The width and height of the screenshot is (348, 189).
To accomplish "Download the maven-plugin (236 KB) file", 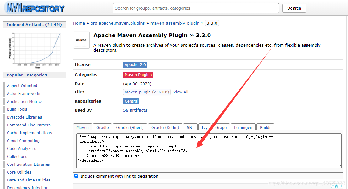I will (x=147, y=92).
